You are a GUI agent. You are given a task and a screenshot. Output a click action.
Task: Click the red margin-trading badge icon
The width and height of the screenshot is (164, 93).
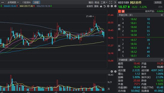click(123, 11)
